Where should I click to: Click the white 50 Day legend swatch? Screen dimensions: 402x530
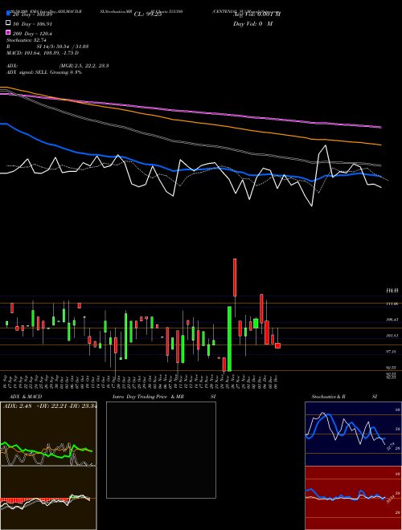tap(9, 23)
